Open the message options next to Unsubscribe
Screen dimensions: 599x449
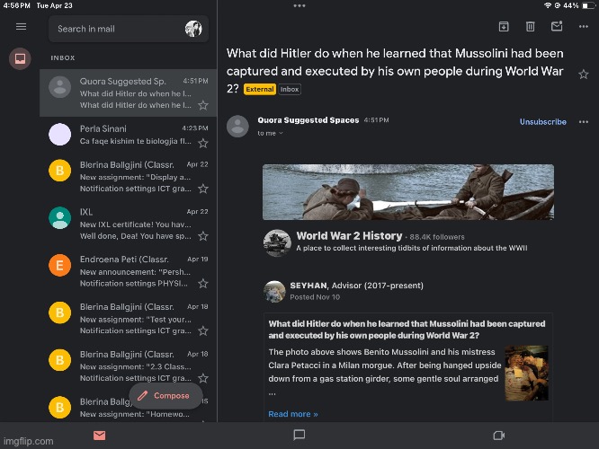pos(584,122)
